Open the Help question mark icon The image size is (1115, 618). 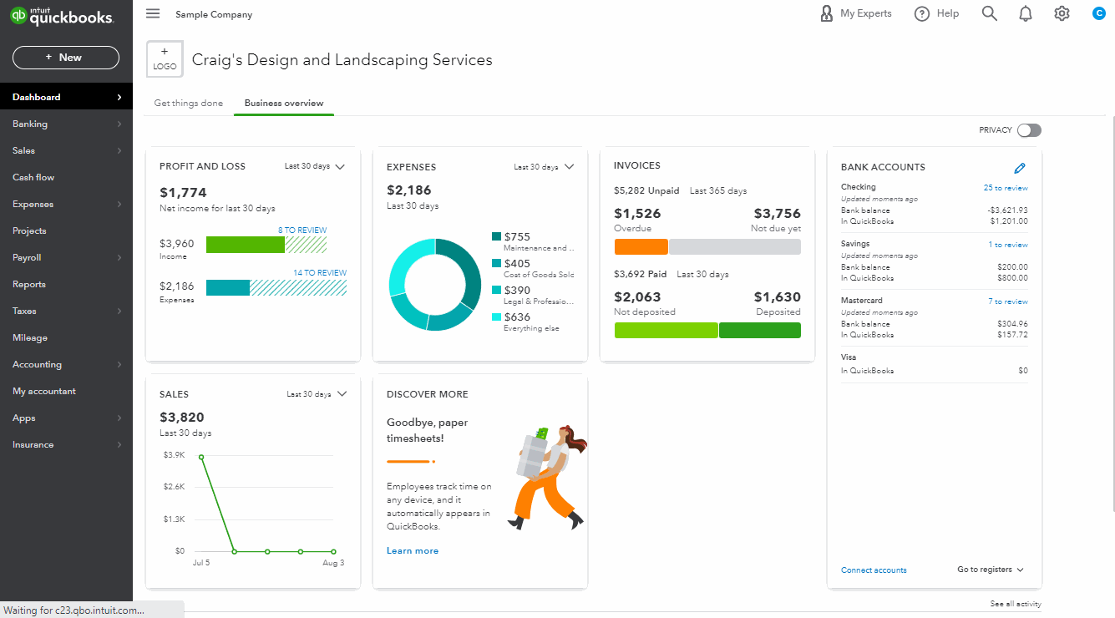922,13
